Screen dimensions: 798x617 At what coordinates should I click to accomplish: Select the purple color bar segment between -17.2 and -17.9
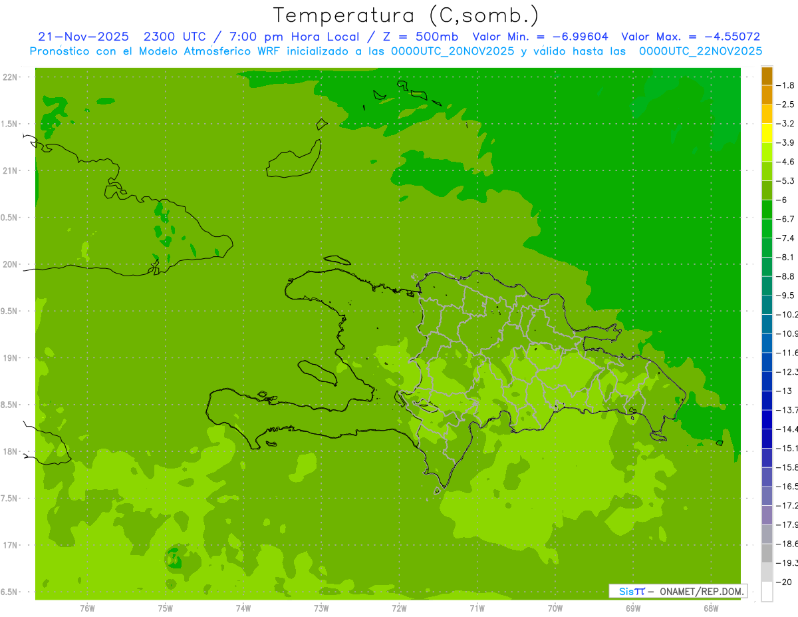pyautogui.click(x=767, y=515)
